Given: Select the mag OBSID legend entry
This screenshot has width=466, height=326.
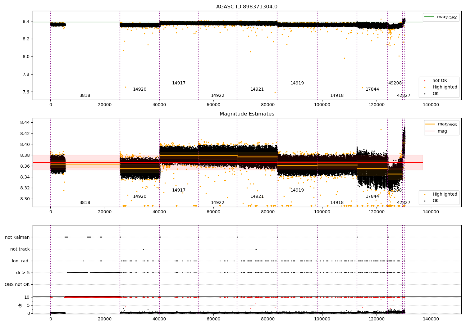Looking at the screenshot, I should click(441, 124).
